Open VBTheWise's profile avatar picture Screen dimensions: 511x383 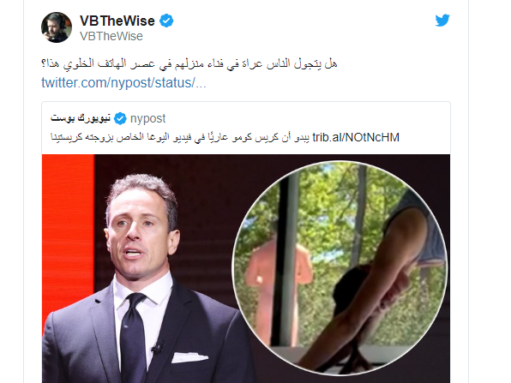(x=57, y=27)
